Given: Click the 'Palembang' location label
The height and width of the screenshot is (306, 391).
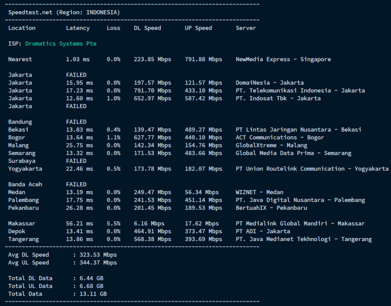Looking at the screenshot, I should (x=23, y=200).
